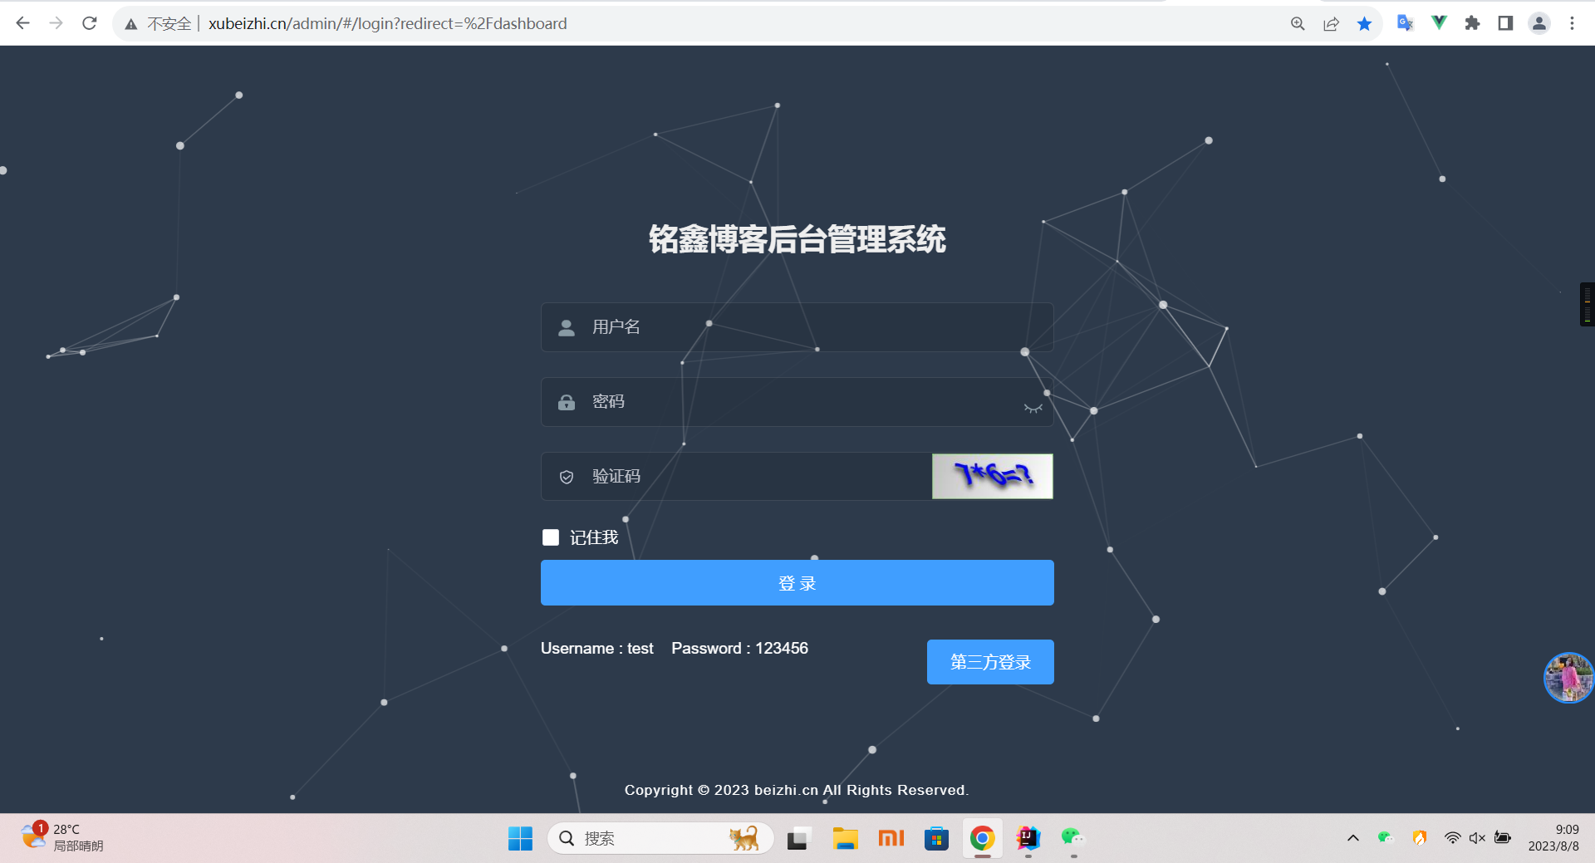Click the 用户名 username field
The image size is (1595, 863).
(797, 327)
